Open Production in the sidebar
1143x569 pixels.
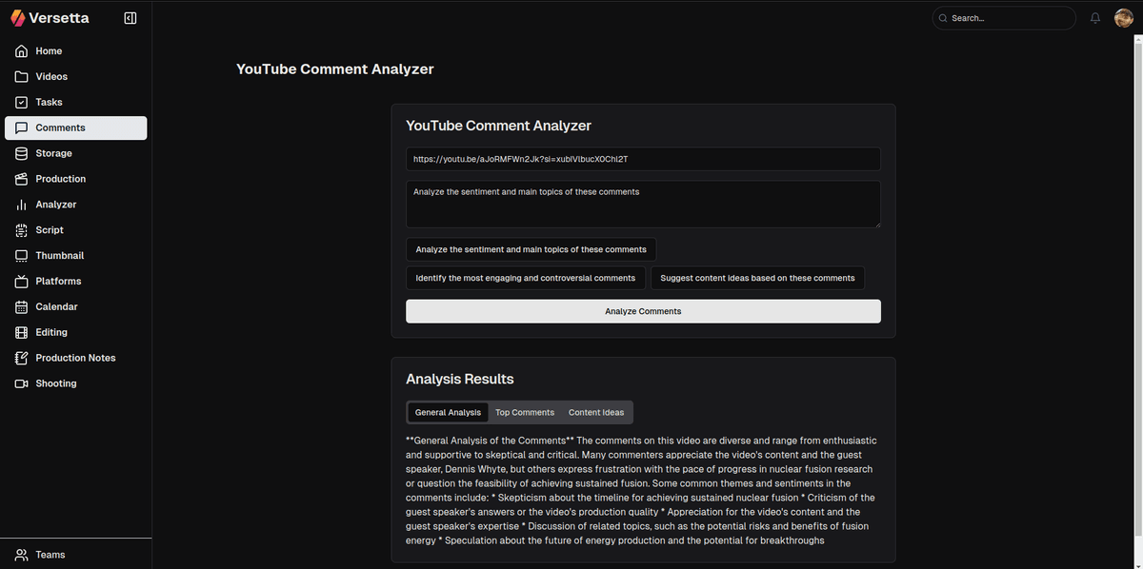[x=75, y=179]
